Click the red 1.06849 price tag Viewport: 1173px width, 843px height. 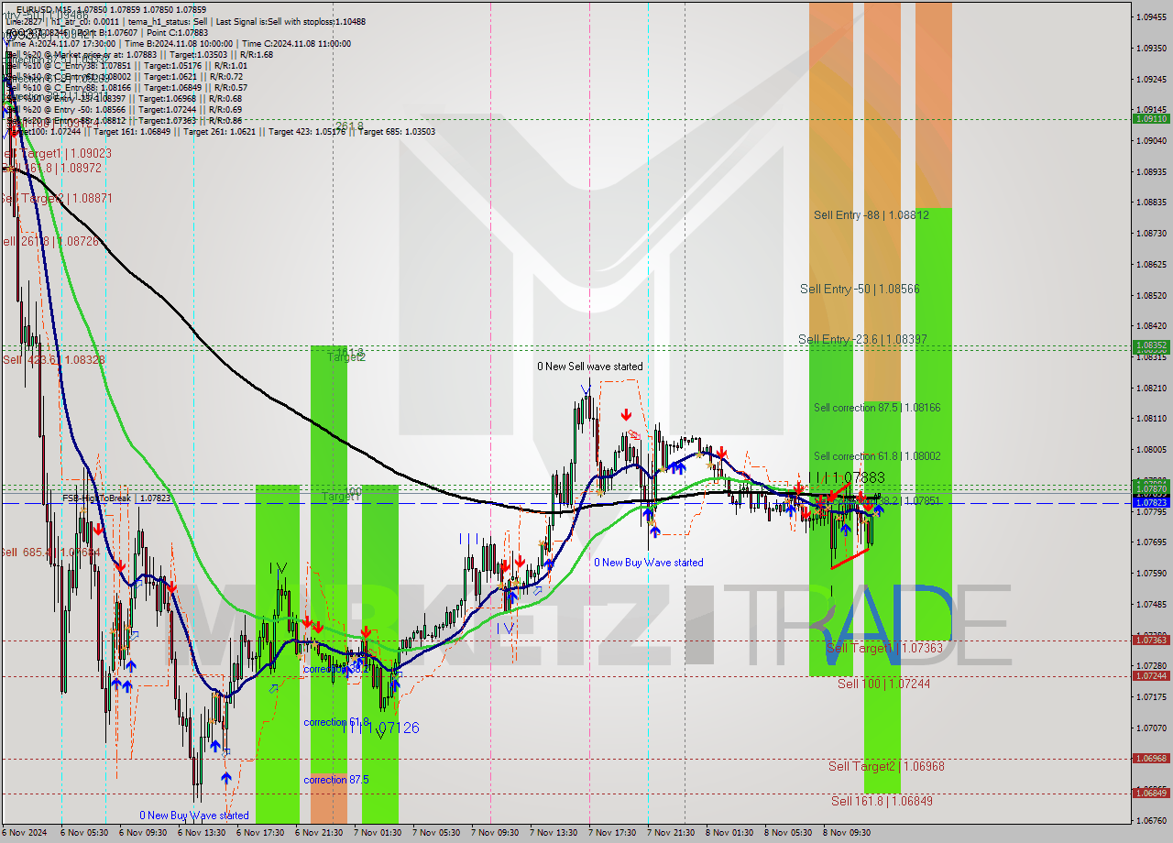[1151, 793]
